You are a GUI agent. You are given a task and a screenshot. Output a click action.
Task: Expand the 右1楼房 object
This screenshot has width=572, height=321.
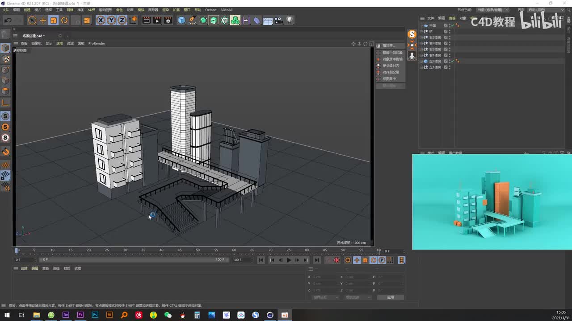(421, 55)
